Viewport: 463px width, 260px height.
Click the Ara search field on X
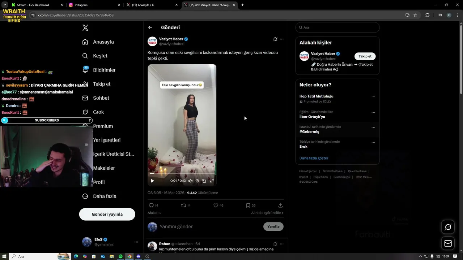click(337, 27)
